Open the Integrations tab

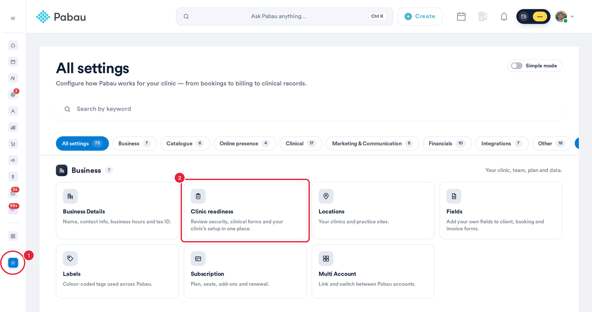(x=502, y=144)
